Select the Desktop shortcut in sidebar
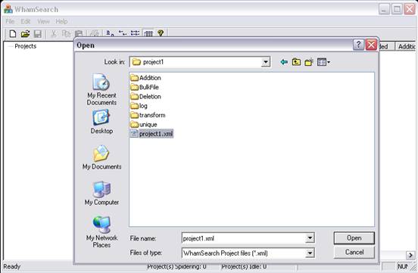 pos(101,122)
